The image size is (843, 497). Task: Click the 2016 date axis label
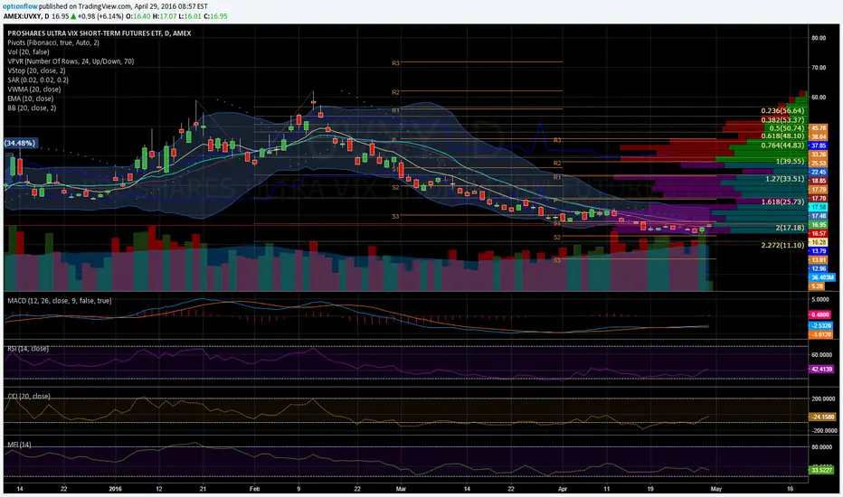[115, 489]
